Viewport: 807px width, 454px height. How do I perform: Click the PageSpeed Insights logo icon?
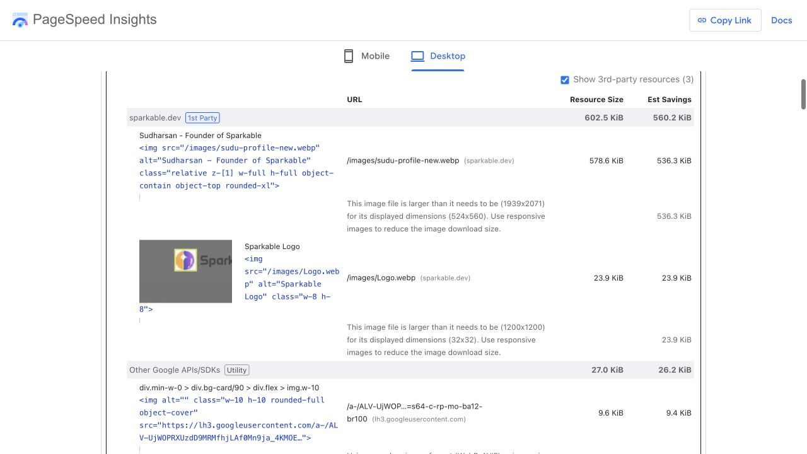20,20
